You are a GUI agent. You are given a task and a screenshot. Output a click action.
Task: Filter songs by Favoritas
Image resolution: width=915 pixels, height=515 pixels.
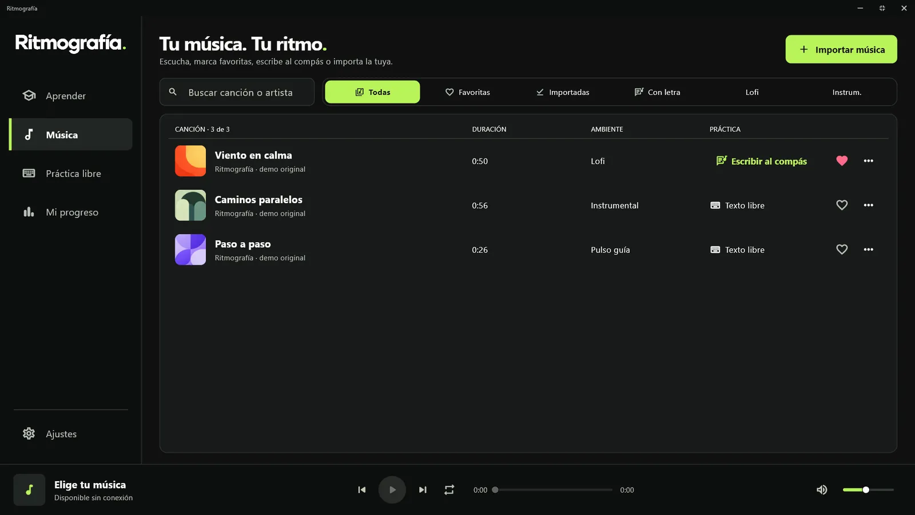pyautogui.click(x=467, y=92)
